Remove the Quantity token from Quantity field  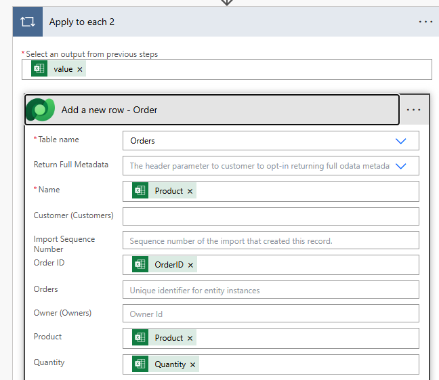coord(193,364)
